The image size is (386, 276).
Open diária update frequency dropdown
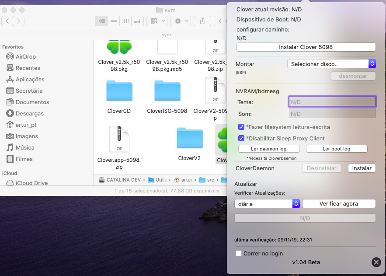coord(267,204)
